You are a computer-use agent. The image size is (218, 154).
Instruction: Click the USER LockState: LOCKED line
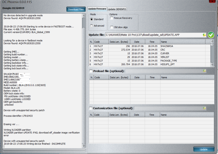[x=17, y=99]
